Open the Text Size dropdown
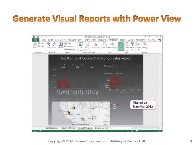This screenshot has height=145, width=194. click(x=69, y=46)
